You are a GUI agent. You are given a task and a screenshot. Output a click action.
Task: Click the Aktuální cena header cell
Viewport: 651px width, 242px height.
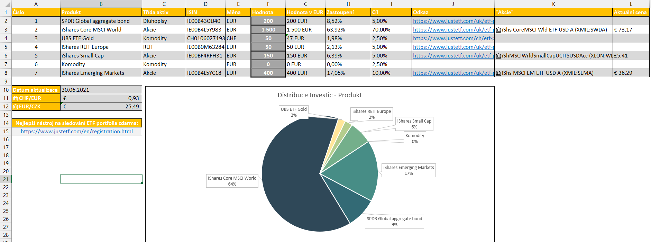click(631, 12)
